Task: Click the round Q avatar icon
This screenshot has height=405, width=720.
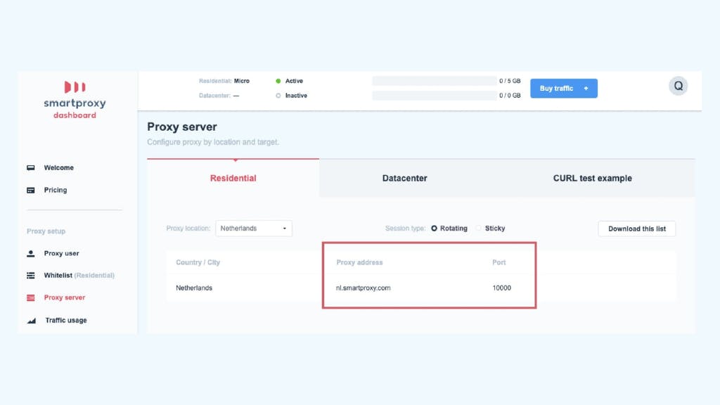Action: pyautogui.click(x=678, y=86)
